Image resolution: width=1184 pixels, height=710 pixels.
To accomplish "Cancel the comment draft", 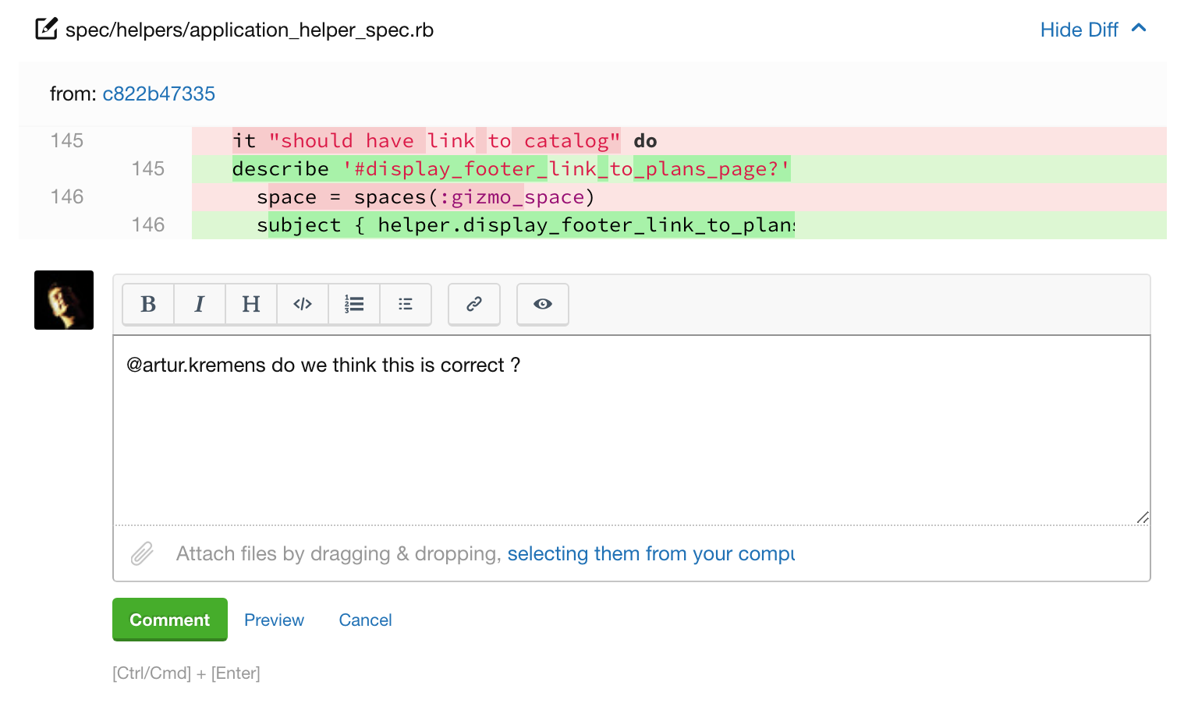I will pyautogui.click(x=365, y=620).
